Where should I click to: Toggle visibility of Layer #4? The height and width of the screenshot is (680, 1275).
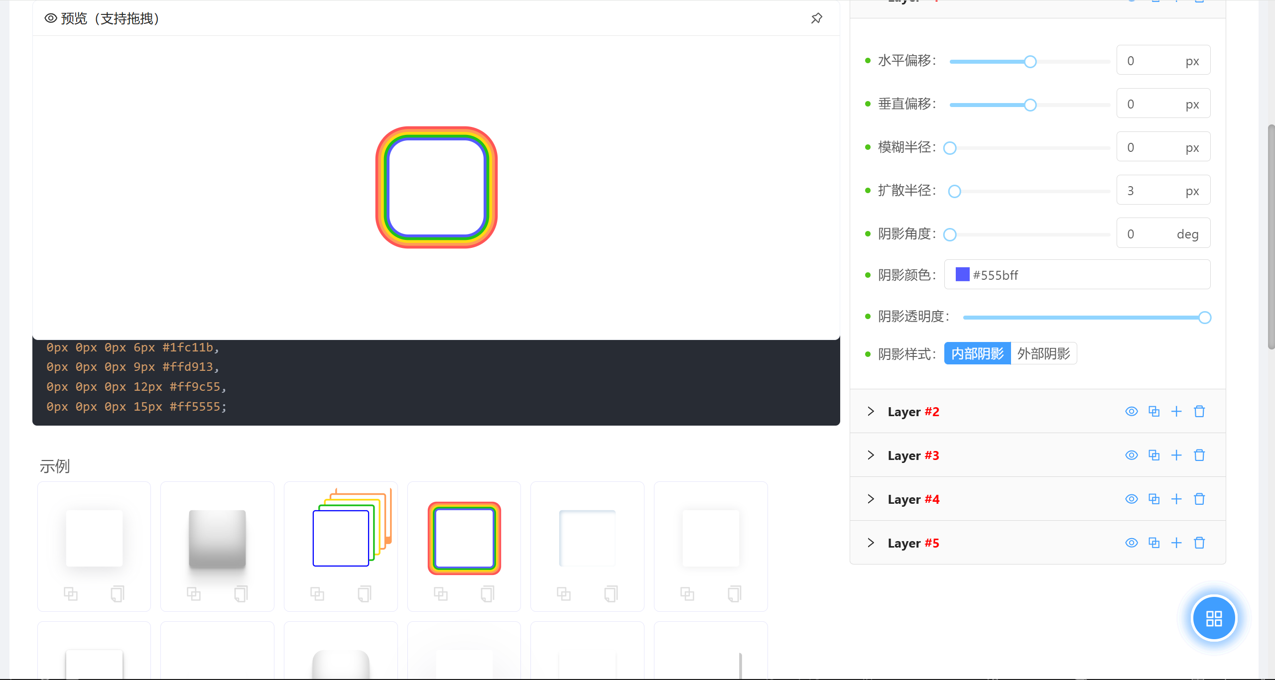point(1132,499)
